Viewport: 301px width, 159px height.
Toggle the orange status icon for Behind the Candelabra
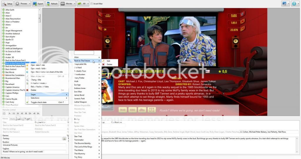pos(4,75)
